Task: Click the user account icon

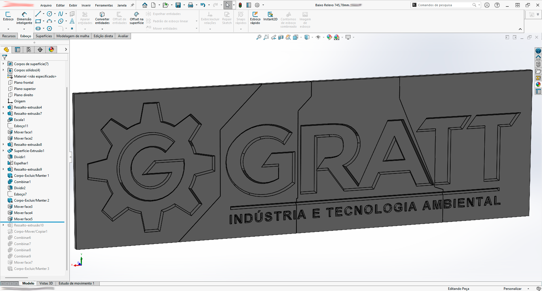Action: click(x=487, y=5)
